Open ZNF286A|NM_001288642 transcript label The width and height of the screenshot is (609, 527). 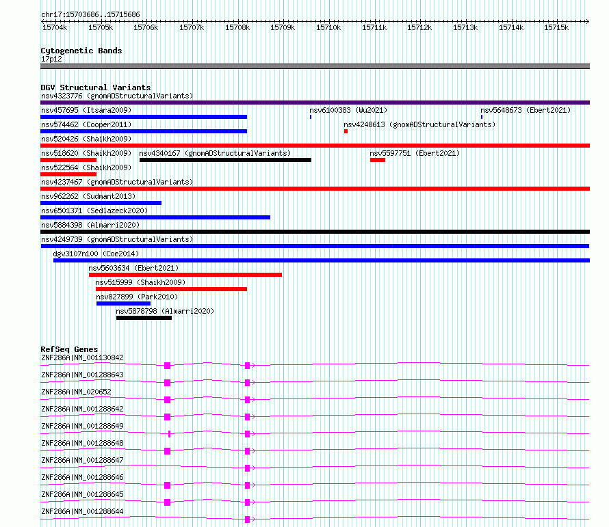(82, 409)
